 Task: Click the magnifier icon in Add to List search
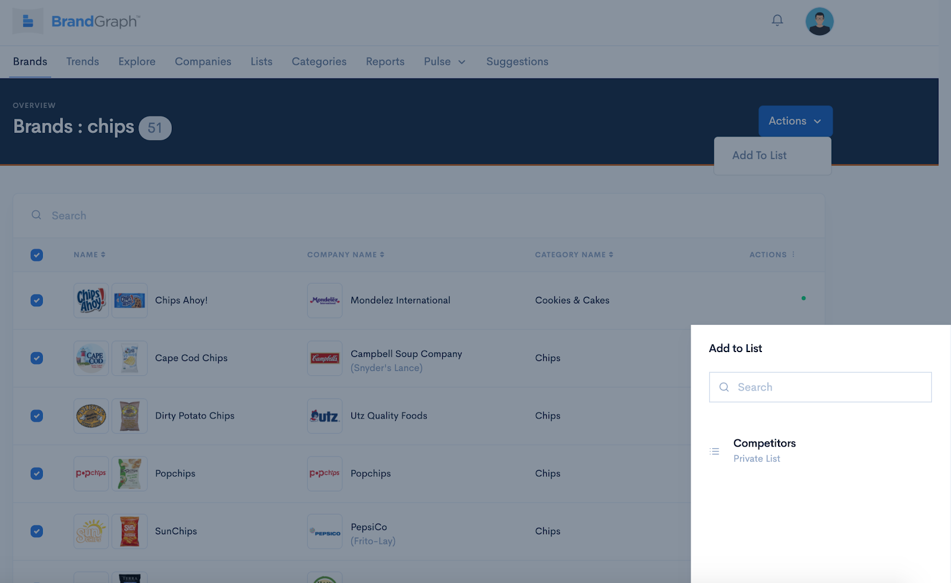pyautogui.click(x=724, y=387)
